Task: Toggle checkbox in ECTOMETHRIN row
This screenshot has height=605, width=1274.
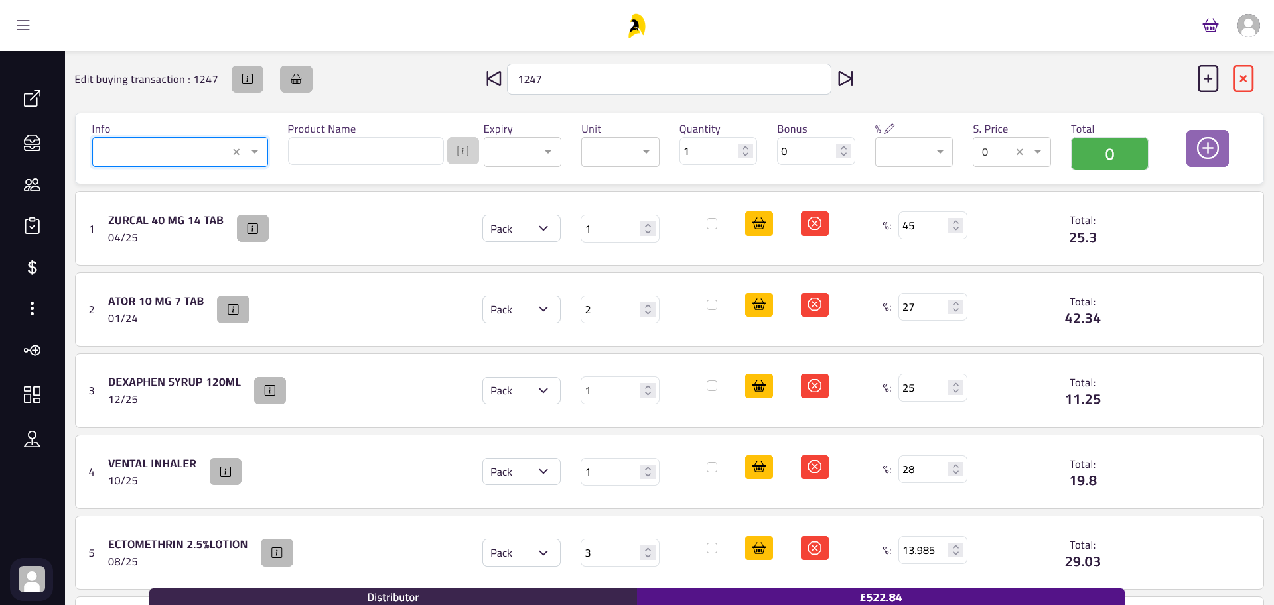Action: click(x=712, y=548)
